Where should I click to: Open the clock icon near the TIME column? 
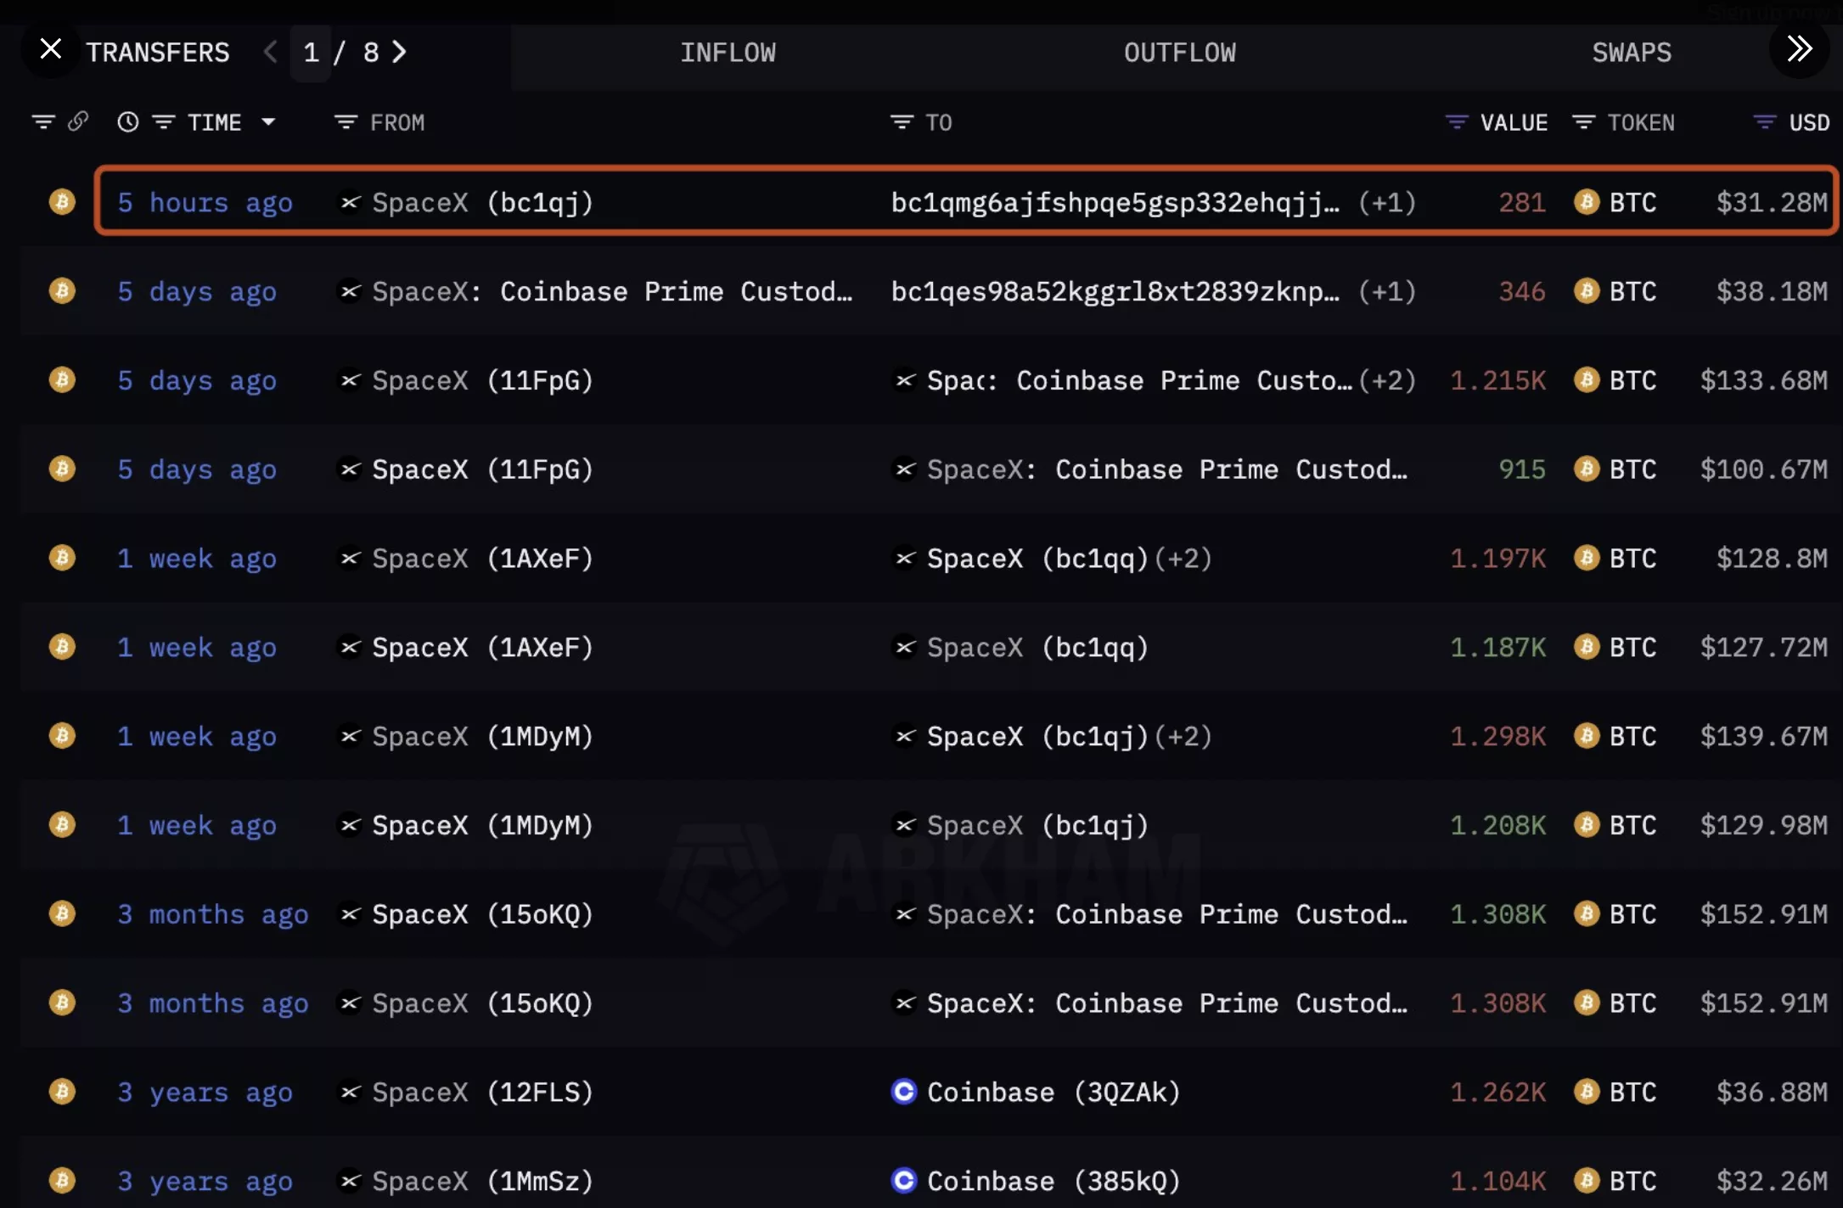127,121
